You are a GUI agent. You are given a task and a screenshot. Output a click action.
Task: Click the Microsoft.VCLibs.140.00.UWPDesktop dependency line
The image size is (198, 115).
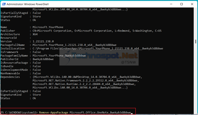coord(87,77)
